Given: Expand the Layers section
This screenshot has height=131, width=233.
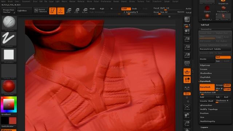Looking at the screenshot, I should (x=204, y=127).
